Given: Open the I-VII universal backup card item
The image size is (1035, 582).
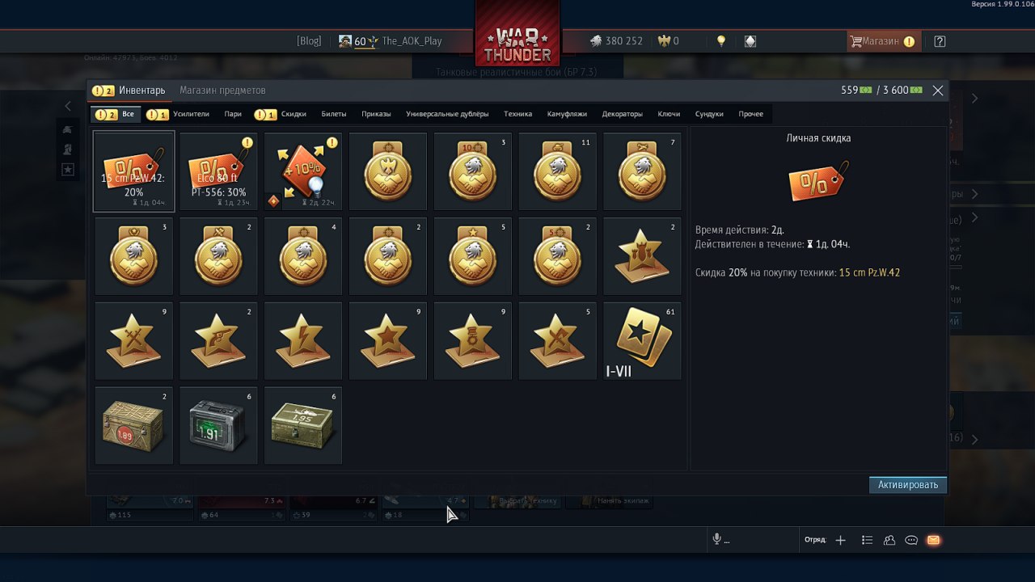Looking at the screenshot, I should pyautogui.click(x=642, y=341).
